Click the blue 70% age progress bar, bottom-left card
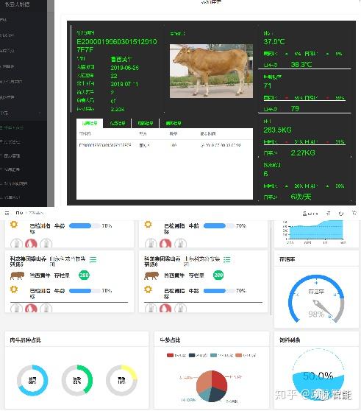361x411 pixels. click(85, 291)
